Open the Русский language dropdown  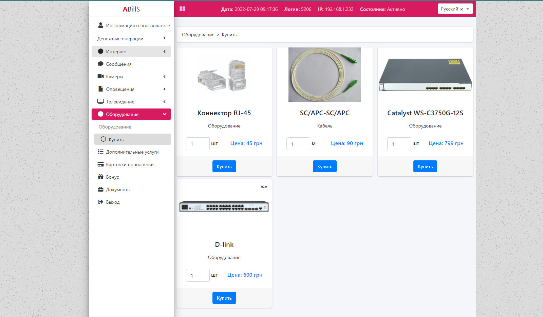coord(468,9)
